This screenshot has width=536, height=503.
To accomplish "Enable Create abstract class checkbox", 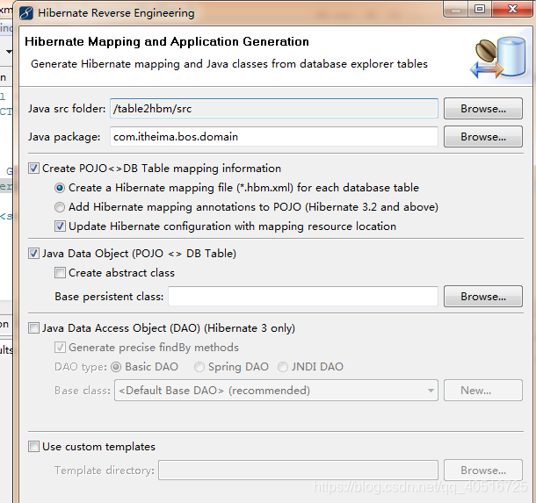I will point(60,273).
